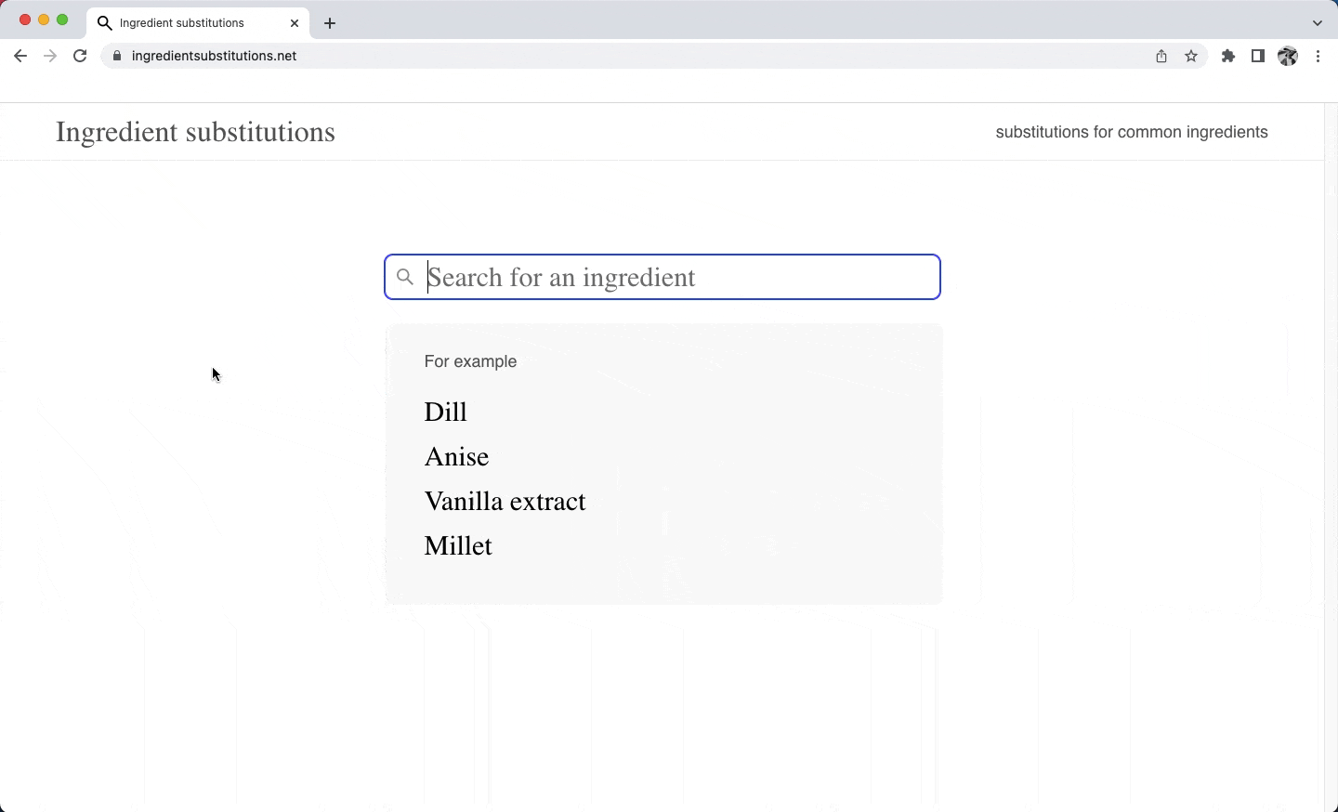Click the Millet example entry

(458, 546)
